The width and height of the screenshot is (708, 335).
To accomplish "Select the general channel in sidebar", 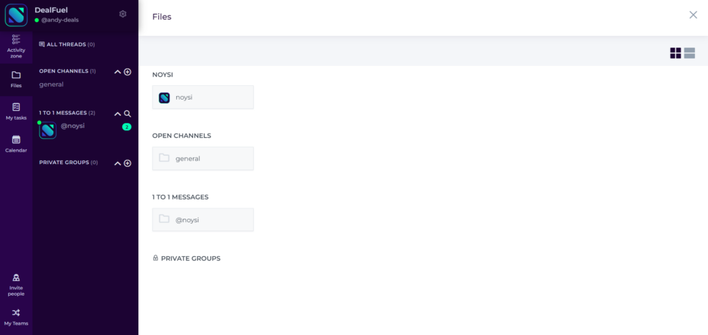I will tap(51, 84).
